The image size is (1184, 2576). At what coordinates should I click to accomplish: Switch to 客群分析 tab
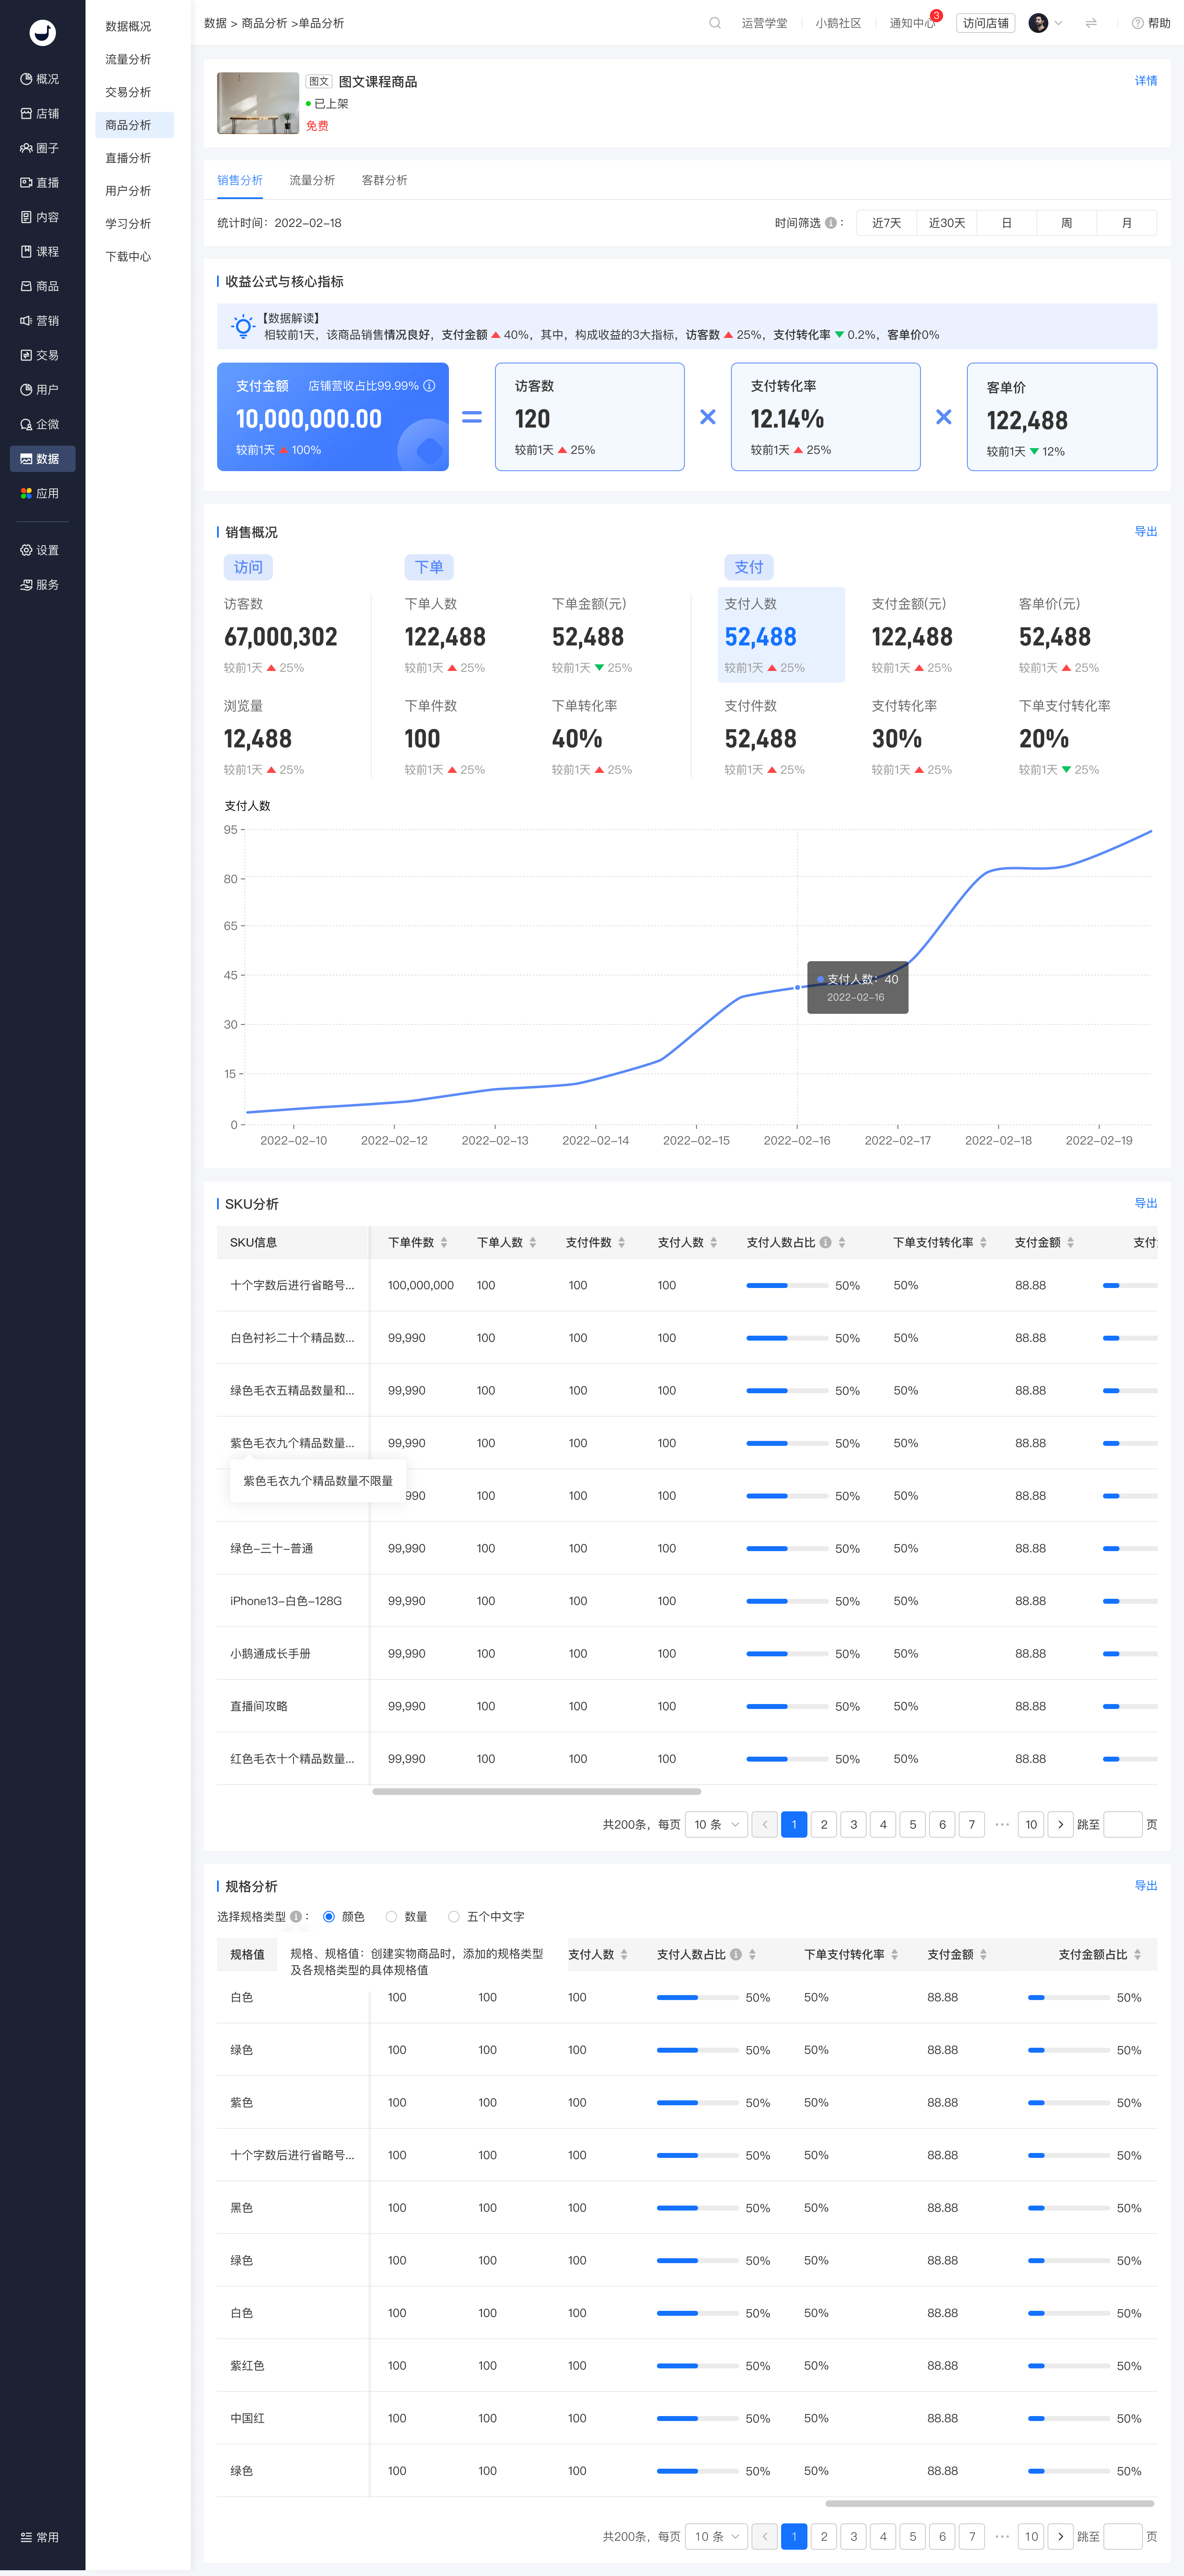coord(385,181)
